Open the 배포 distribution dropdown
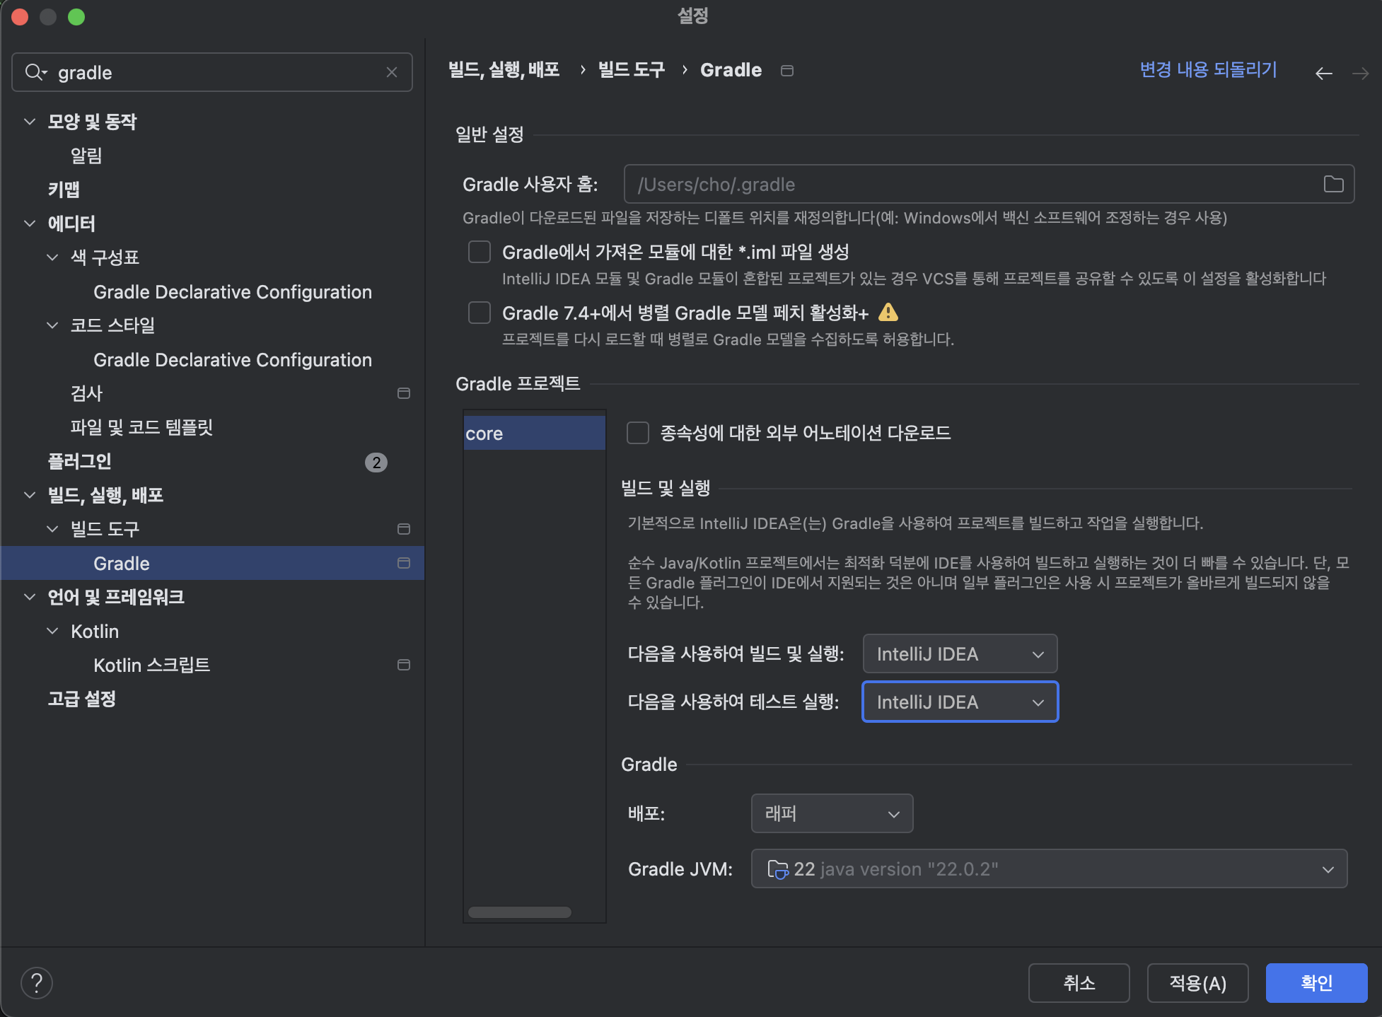Viewport: 1382px width, 1017px height. pos(832,813)
